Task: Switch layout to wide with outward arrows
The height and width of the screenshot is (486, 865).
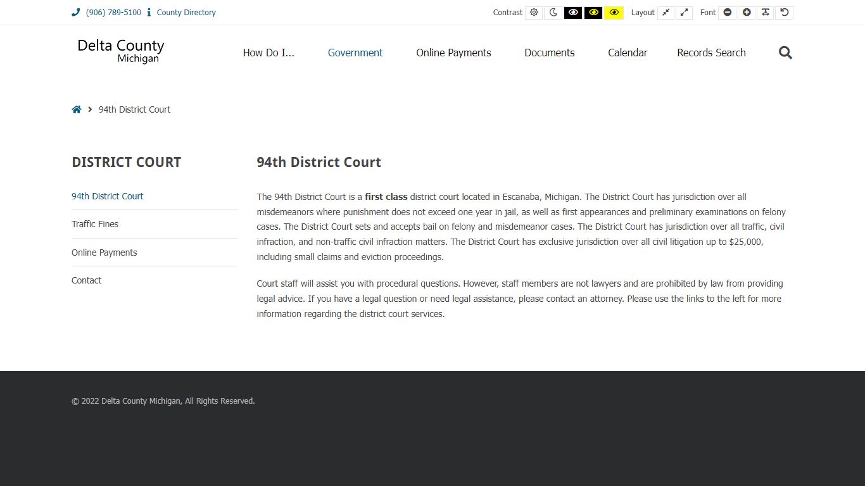Action: click(x=684, y=12)
